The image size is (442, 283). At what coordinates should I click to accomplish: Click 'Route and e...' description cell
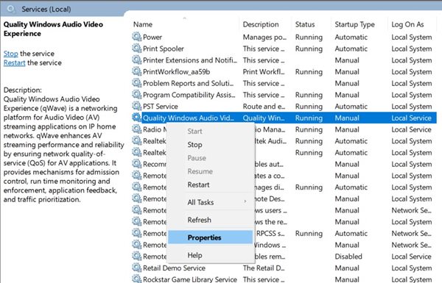[264, 107]
